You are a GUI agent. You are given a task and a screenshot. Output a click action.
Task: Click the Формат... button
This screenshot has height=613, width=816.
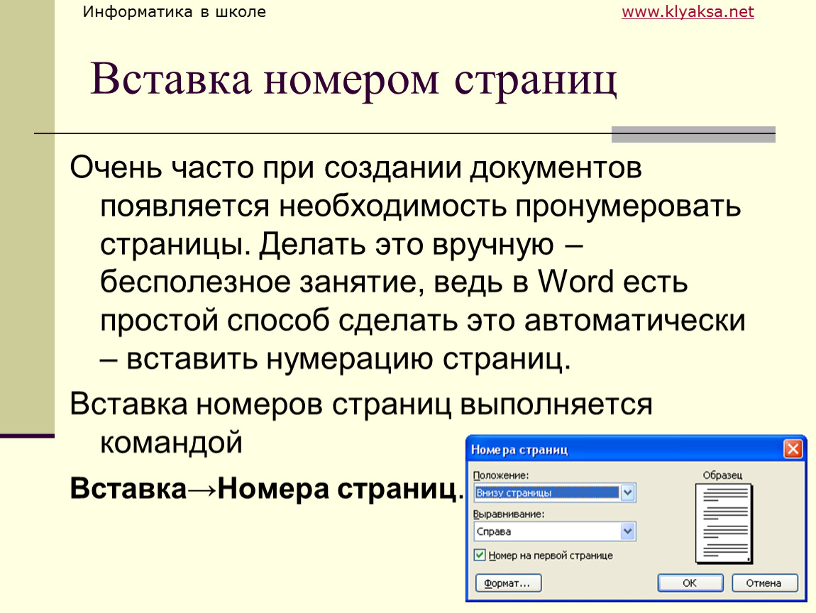pyautogui.click(x=509, y=582)
